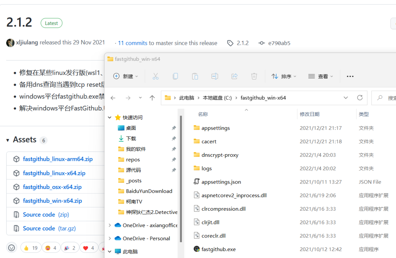Viewport: 396px width, 258px height.
Task: Open the 查看 (View) dropdown
Action: pyautogui.click(x=320, y=76)
